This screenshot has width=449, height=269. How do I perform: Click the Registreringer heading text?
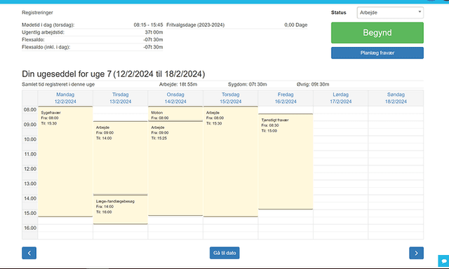pyautogui.click(x=37, y=13)
